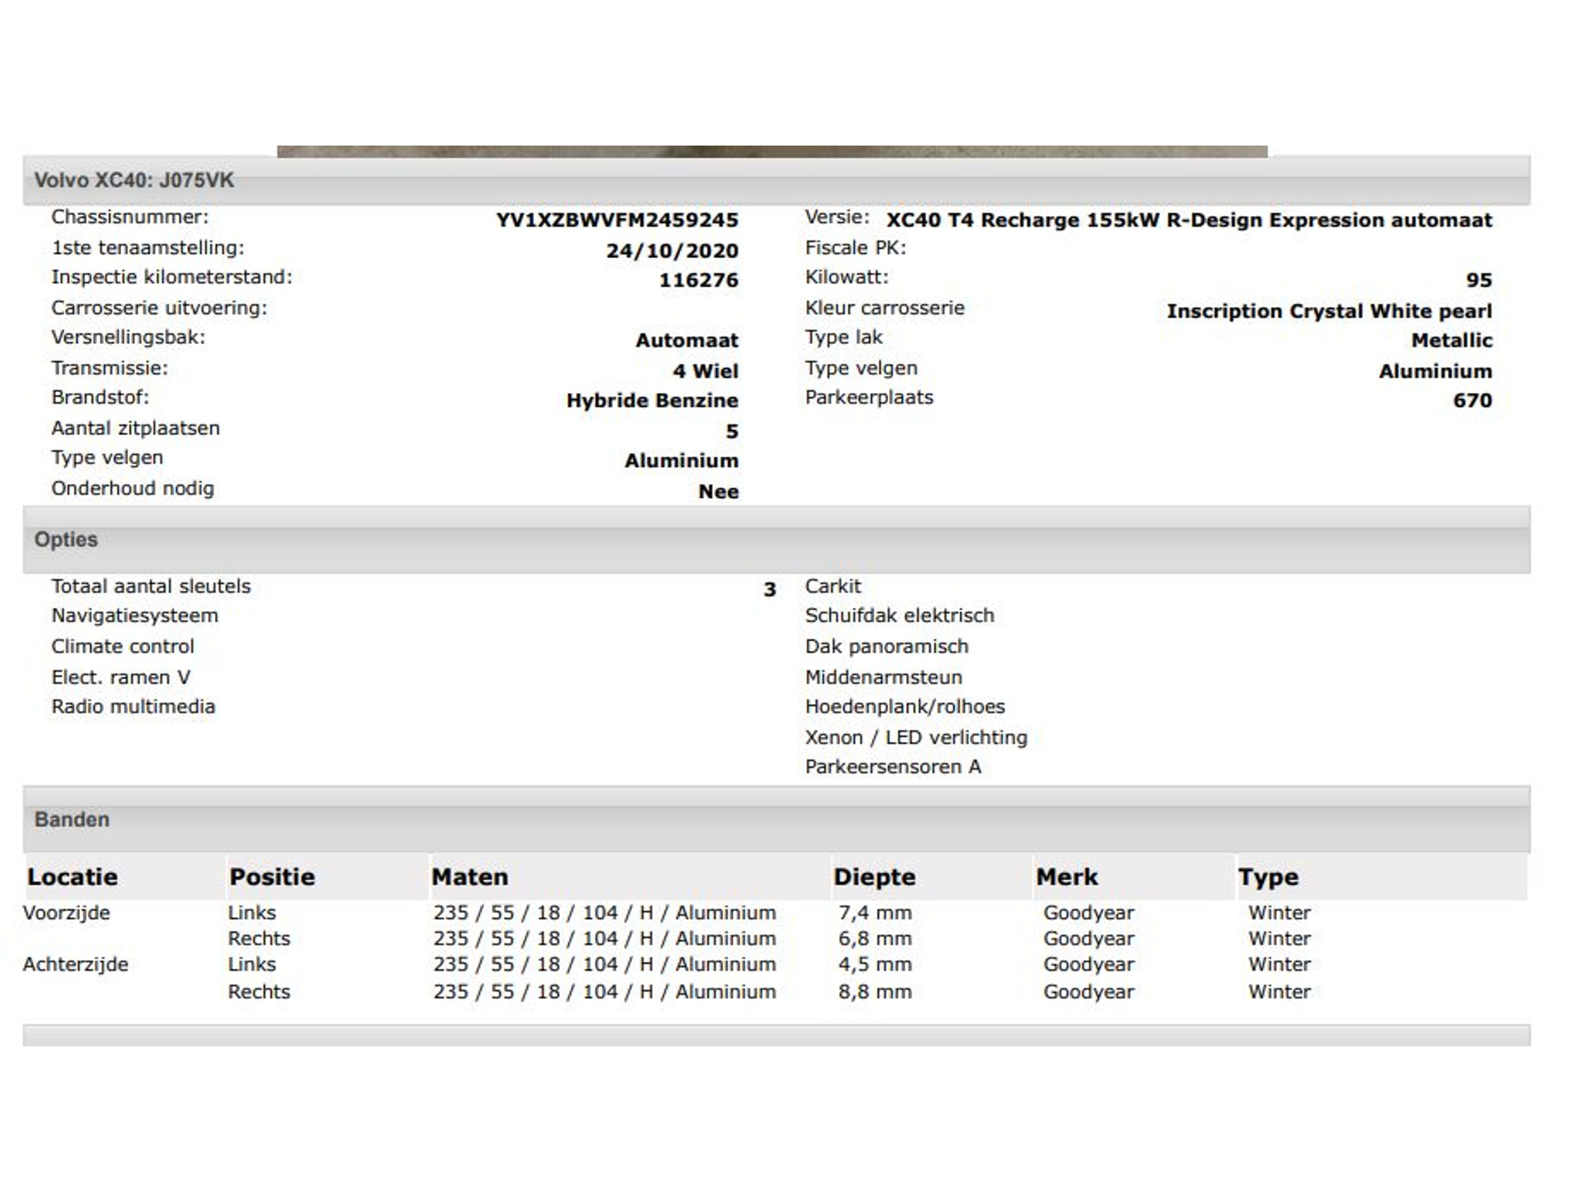Click the Locatie column header
Screen dimensions: 1589x1191
coord(73,877)
